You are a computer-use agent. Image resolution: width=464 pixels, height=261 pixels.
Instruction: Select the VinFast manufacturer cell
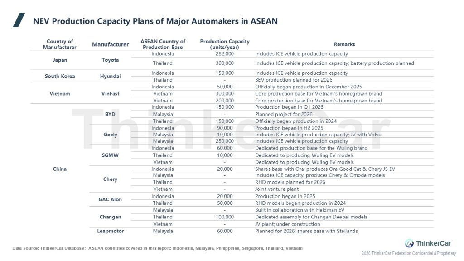coord(111,93)
